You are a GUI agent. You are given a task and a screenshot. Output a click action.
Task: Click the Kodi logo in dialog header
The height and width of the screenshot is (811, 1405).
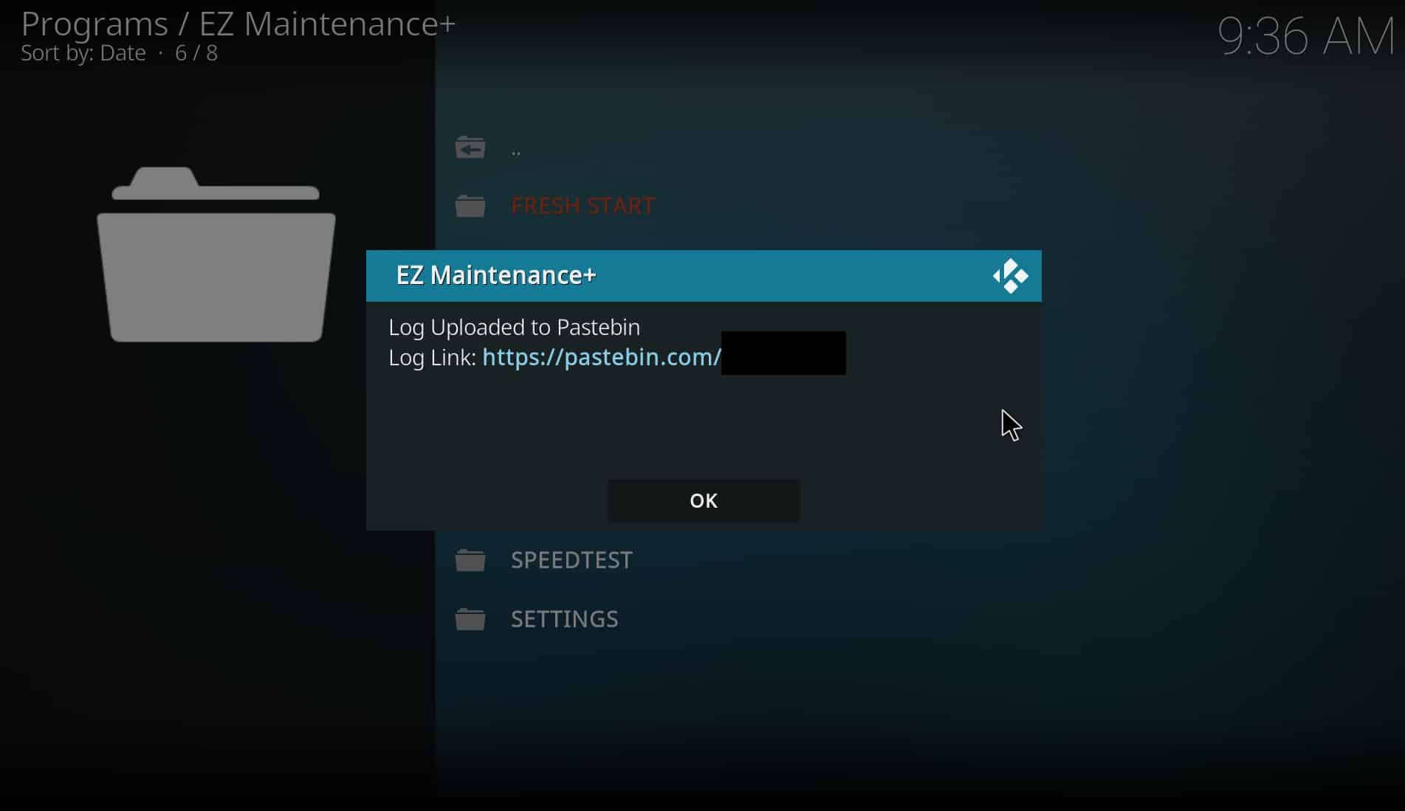coord(1011,276)
